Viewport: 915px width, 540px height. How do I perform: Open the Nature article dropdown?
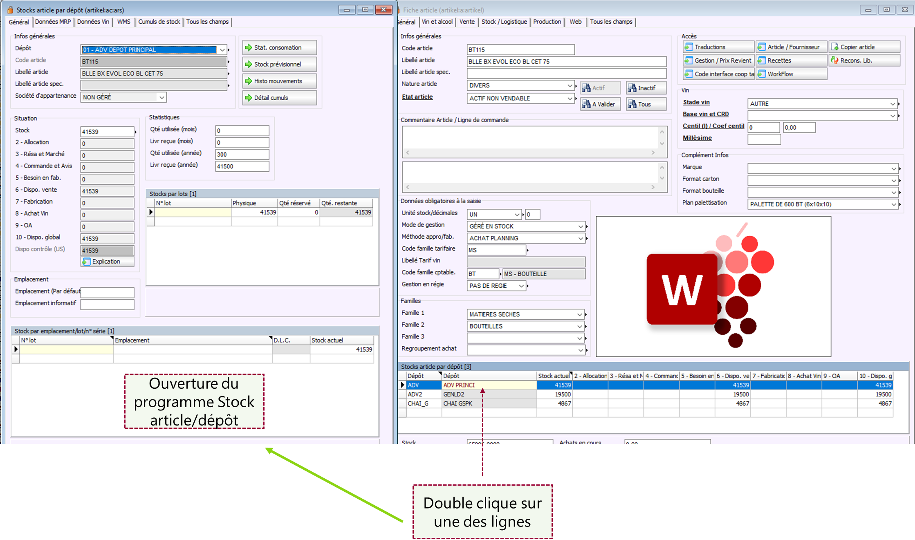(570, 85)
